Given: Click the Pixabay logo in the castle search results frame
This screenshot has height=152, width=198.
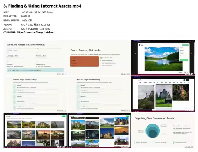Looking at the screenshot, I should (x=8, y=116).
